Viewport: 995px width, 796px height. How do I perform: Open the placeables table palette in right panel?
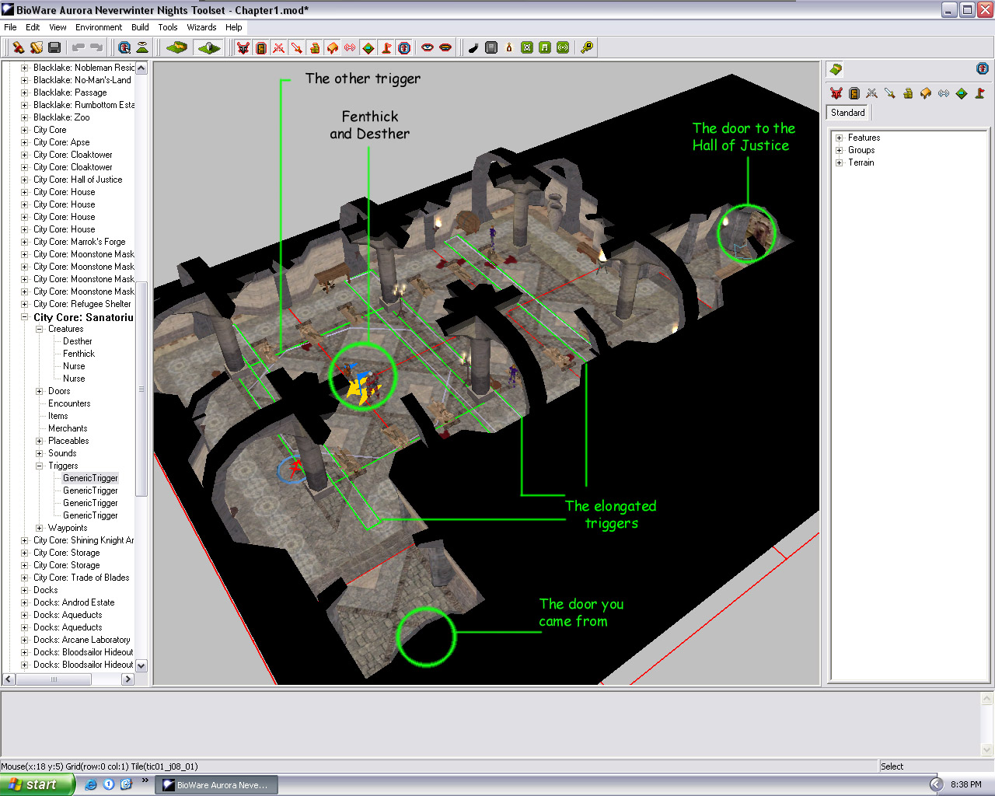pyautogui.click(x=926, y=93)
